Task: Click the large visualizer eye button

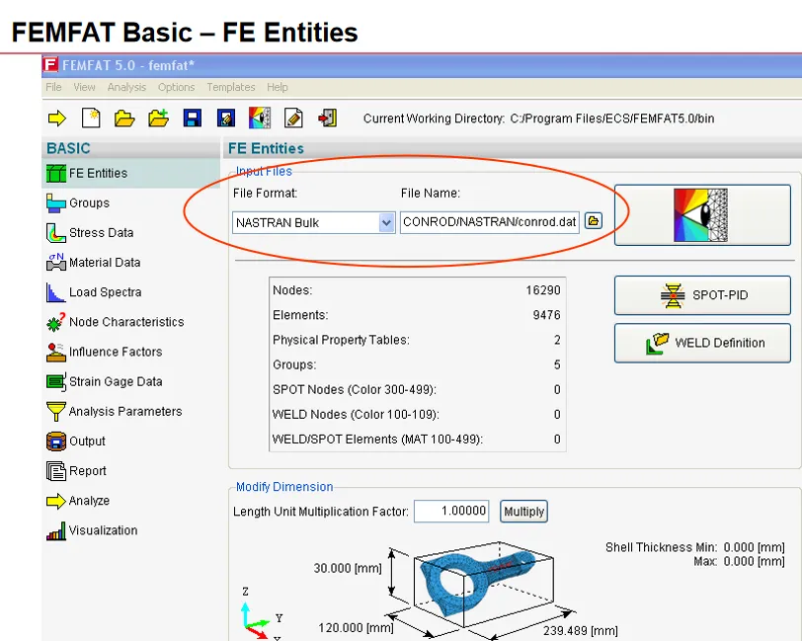Action: point(702,215)
